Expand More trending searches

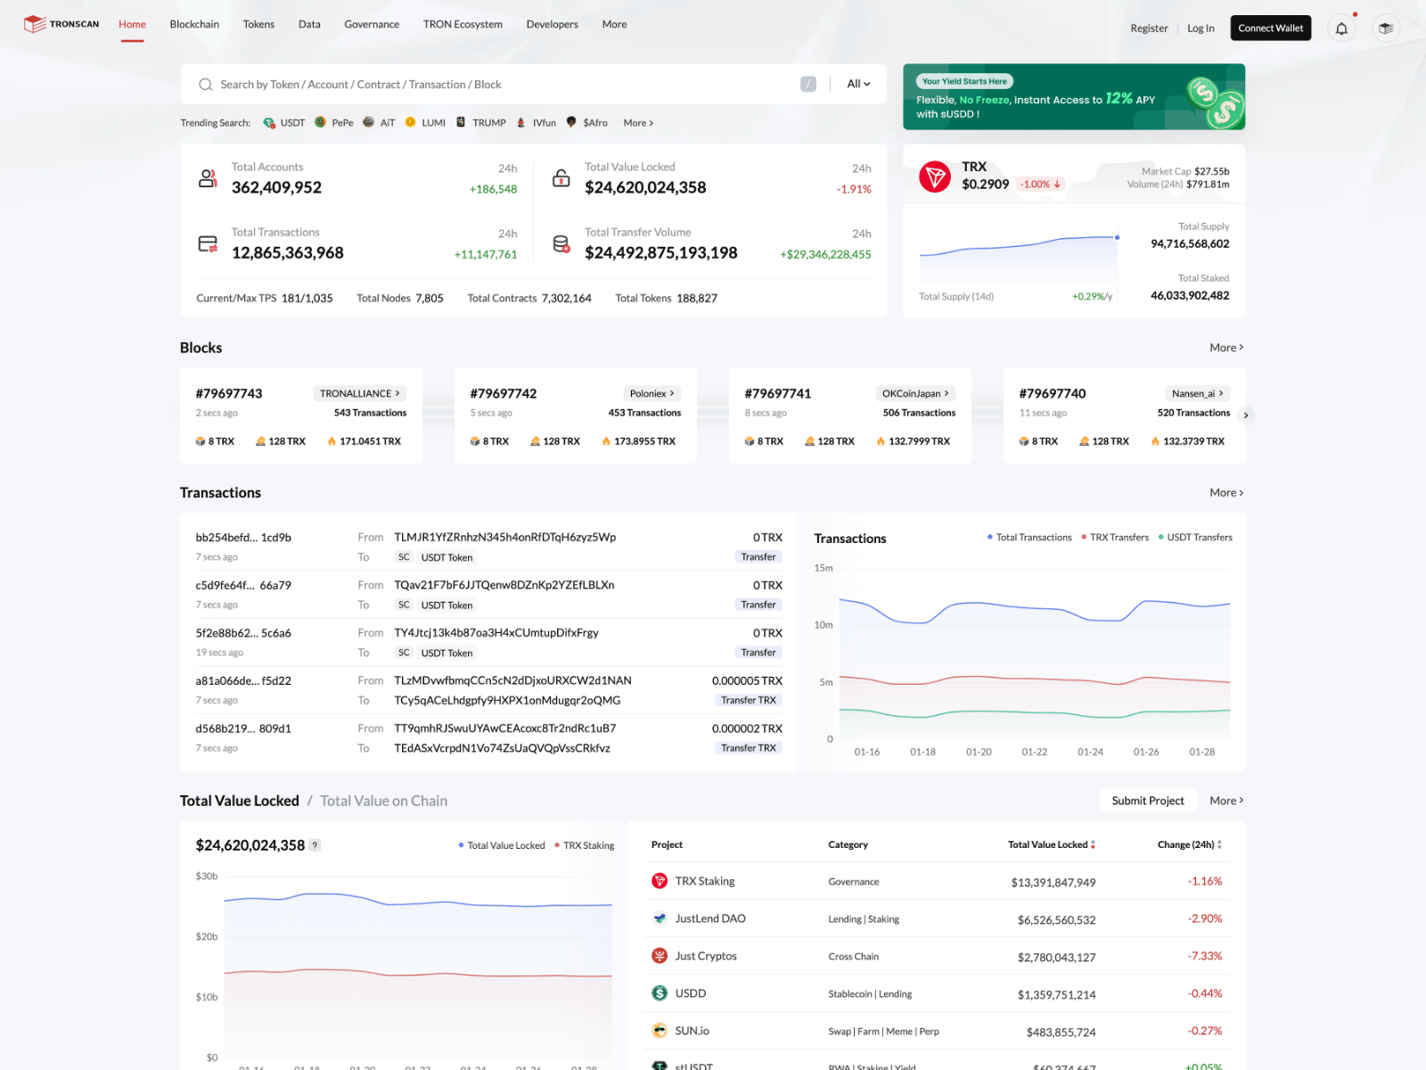638,123
